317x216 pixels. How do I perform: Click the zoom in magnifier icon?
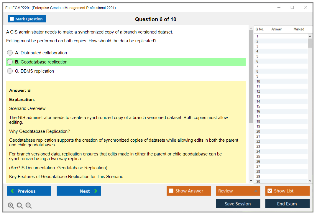coord(11,205)
